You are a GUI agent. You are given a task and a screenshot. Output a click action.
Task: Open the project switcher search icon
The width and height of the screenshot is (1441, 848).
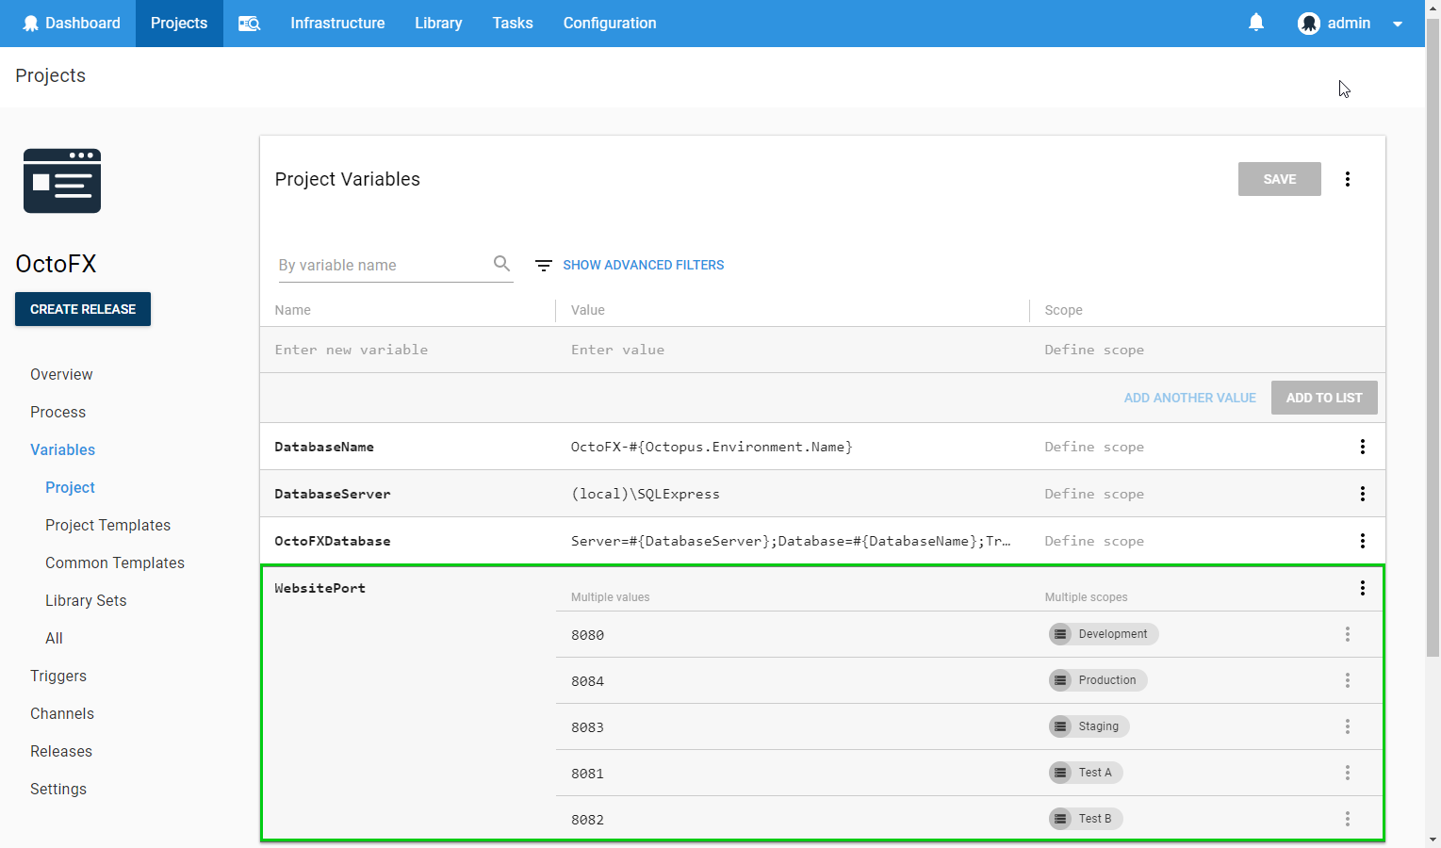coord(248,23)
